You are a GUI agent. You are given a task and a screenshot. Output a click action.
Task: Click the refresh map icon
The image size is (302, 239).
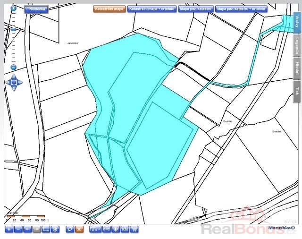pyautogui.click(x=70, y=229)
